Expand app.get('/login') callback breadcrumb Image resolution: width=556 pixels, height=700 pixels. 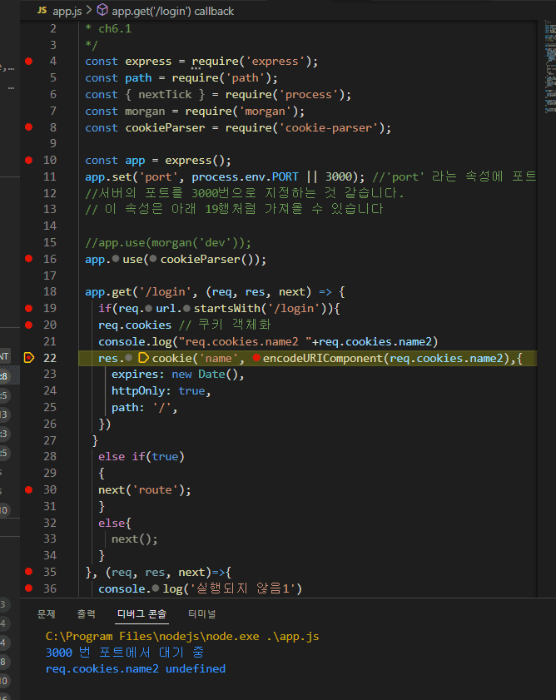pyautogui.click(x=173, y=11)
